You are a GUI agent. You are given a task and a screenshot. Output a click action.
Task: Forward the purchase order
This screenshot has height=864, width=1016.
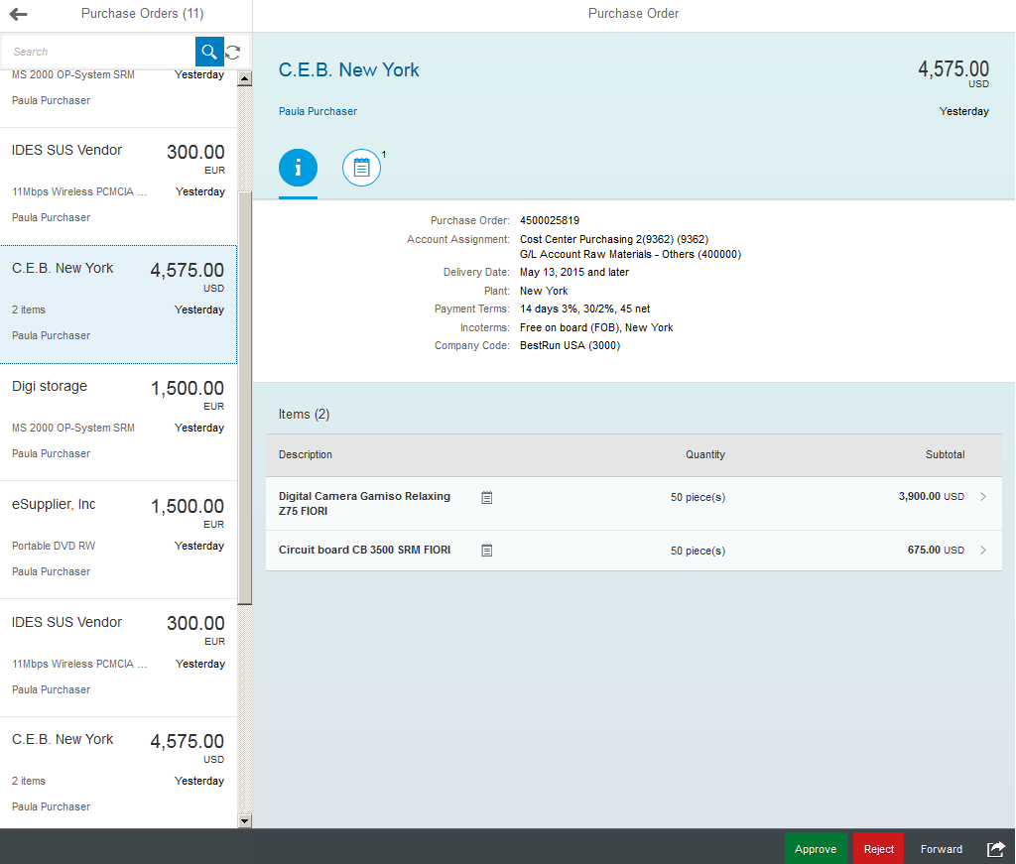[x=941, y=849]
